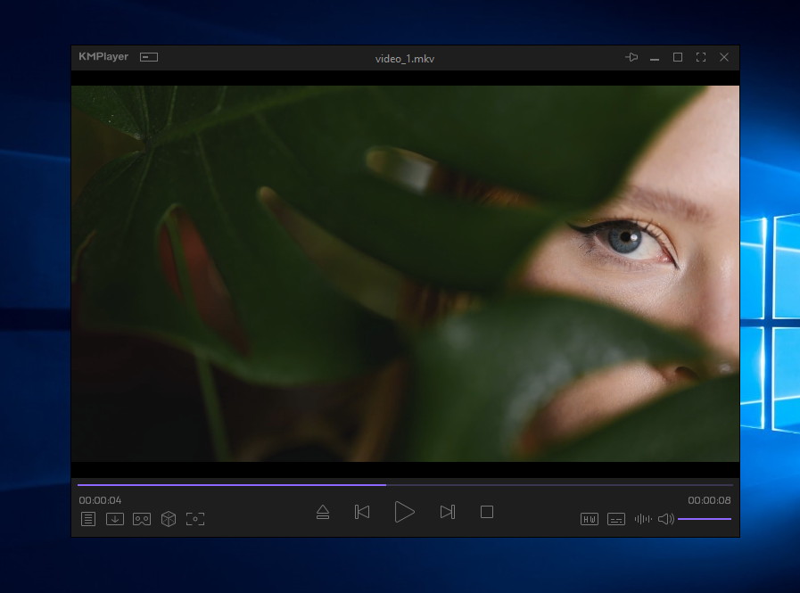The width and height of the screenshot is (800, 593).
Task: Stop video playback
Action: (487, 512)
